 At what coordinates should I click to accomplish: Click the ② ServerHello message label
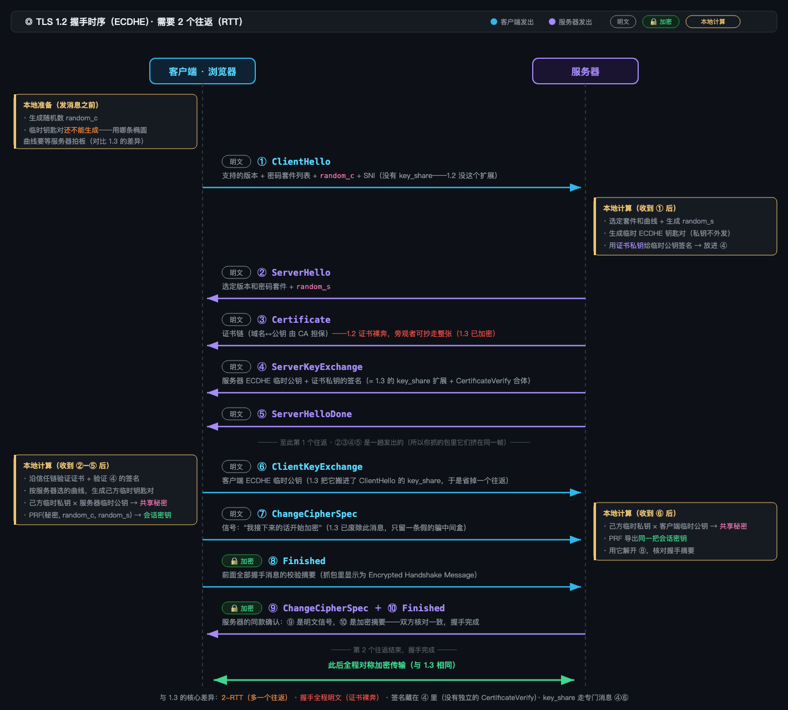coord(294,272)
